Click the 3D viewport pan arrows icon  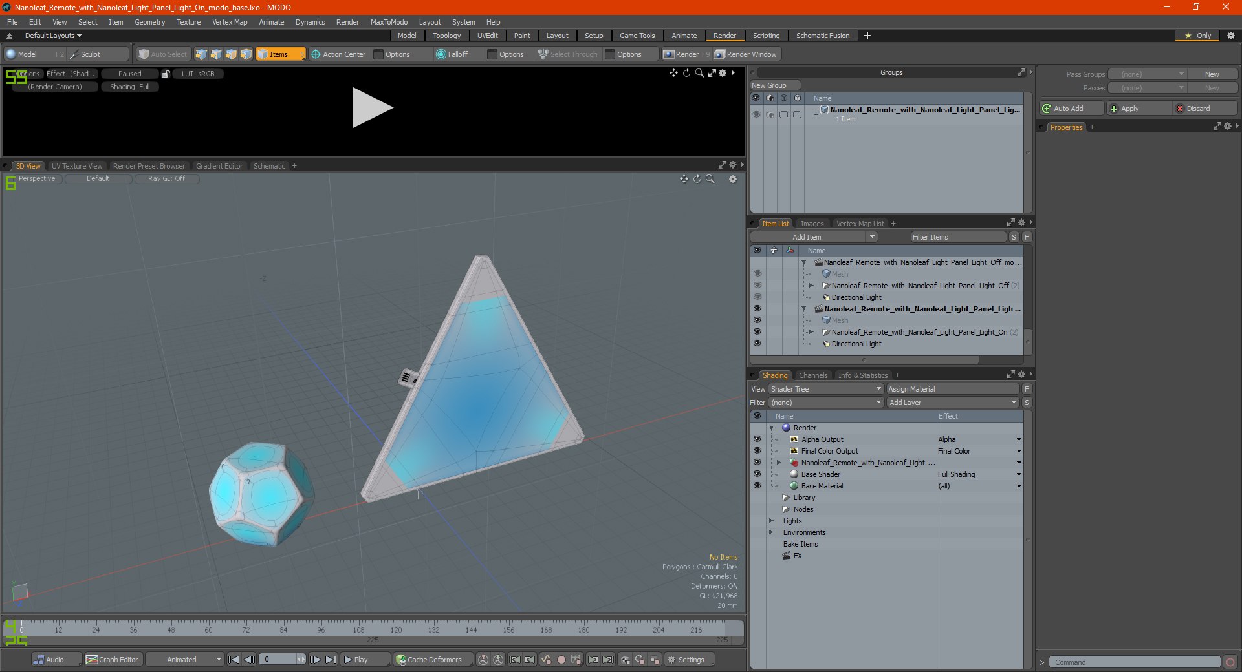pos(684,179)
